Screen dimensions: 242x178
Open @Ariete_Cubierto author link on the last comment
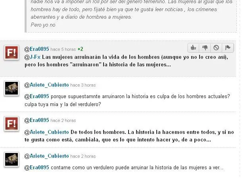(x=46, y=156)
